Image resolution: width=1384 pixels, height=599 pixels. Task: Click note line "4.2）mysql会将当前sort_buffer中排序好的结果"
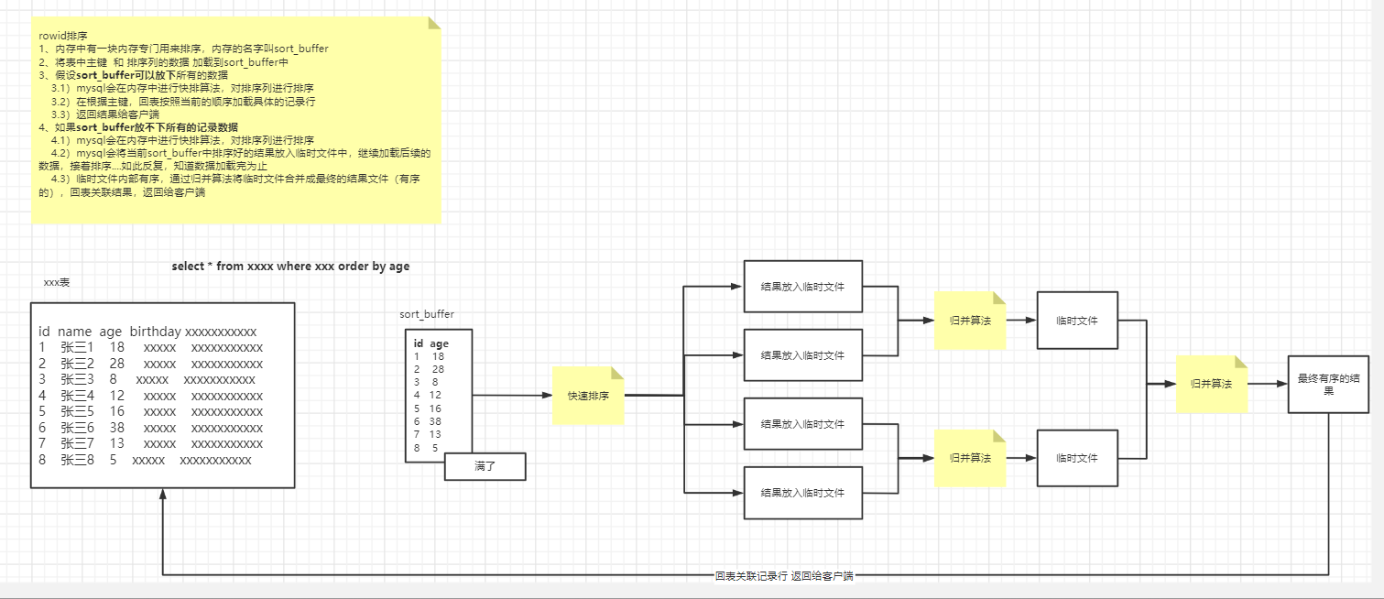pyautogui.click(x=234, y=160)
